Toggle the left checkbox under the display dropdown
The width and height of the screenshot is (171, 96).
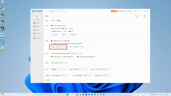(52, 57)
